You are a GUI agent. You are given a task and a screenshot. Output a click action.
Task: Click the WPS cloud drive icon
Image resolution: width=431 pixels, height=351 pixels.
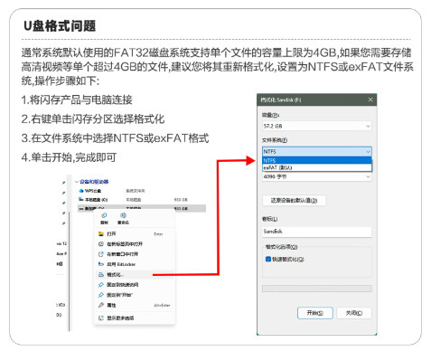(x=81, y=191)
